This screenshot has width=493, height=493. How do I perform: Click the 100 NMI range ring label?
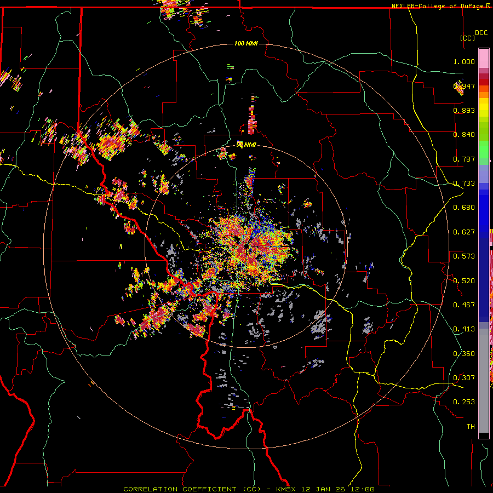[x=246, y=43]
